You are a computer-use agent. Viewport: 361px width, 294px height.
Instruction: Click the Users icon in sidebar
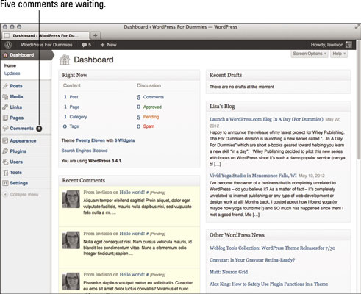(5, 162)
